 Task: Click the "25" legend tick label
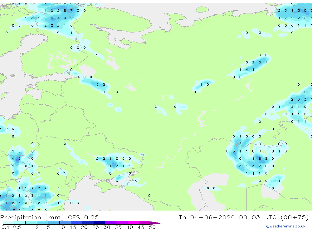tap(96, 227)
